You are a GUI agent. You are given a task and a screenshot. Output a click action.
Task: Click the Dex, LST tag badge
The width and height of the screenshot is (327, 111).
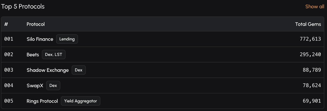[x=54, y=55]
